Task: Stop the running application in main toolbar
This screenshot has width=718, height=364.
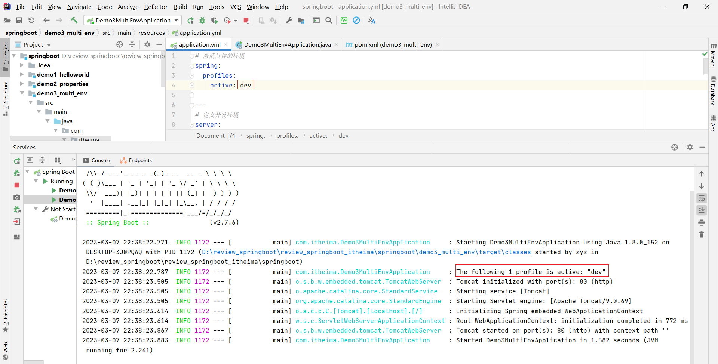Action: click(x=246, y=20)
